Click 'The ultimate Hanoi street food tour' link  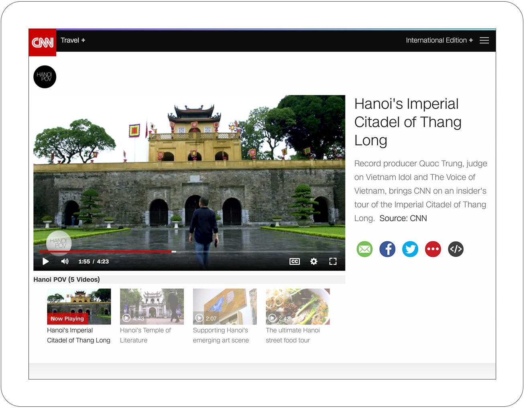point(293,335)
